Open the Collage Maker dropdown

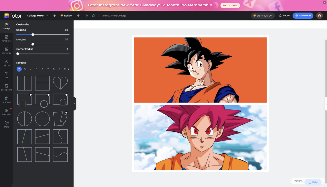pos(37,16)
